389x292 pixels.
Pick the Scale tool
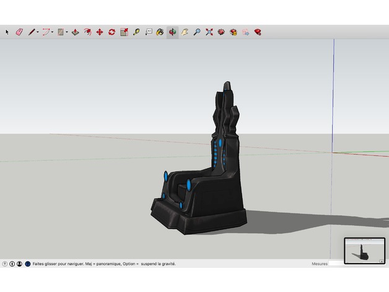click(124, 32)
